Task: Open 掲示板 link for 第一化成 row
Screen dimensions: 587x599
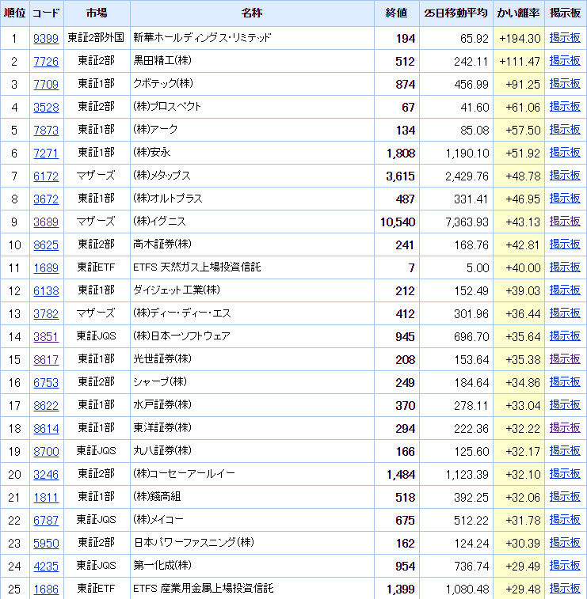Action: point(565,565)
